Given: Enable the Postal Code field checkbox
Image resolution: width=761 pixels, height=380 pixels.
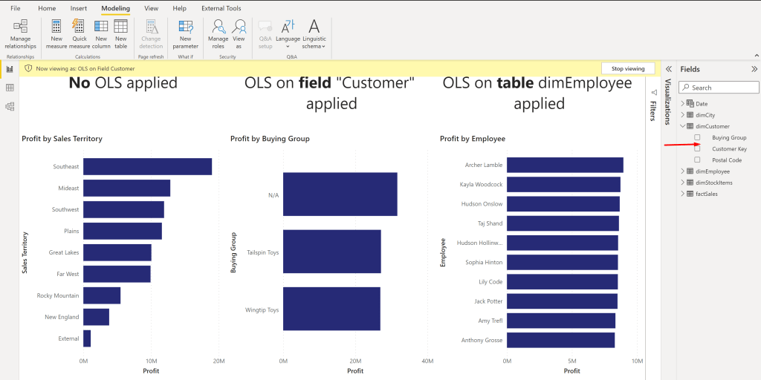Looking at the screenshot, I should click(697, 160).
